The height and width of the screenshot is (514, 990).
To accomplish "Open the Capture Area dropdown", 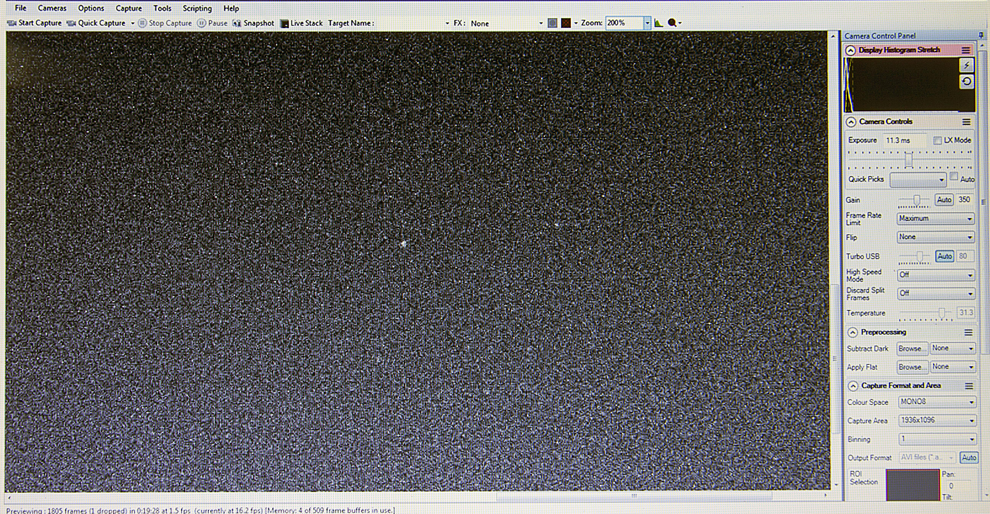I will (x=937, y=420).
